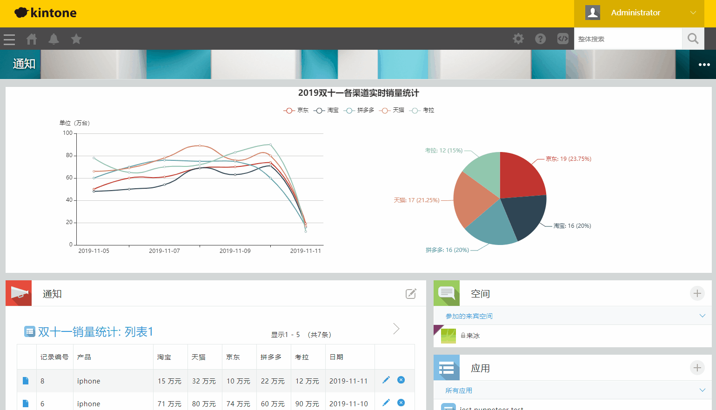Expand the 所有应用 filter dropdown

tap(703, 390)
